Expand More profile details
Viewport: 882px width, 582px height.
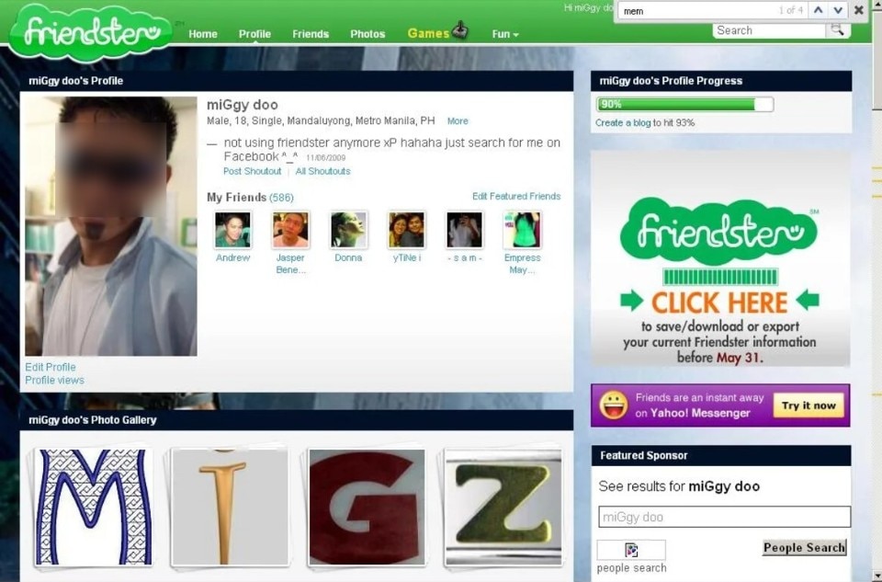point(458,121)
